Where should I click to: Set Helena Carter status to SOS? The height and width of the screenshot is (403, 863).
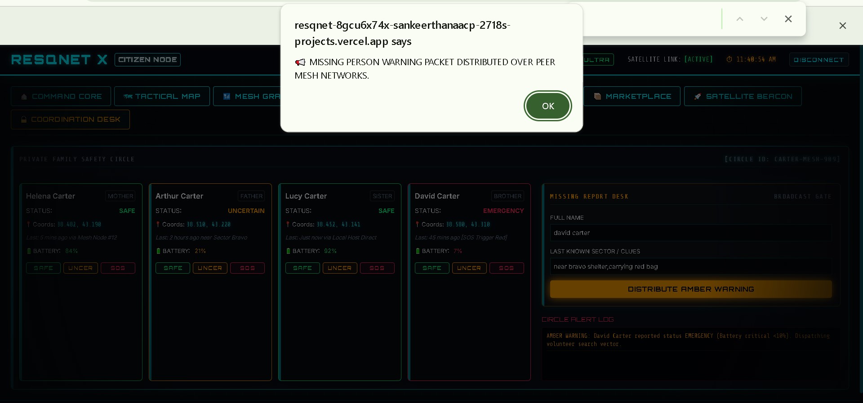(118, 268)
